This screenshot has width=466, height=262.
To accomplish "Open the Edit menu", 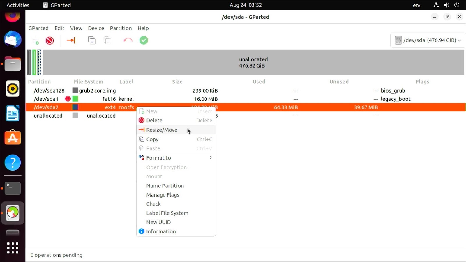I will (59, 28).
